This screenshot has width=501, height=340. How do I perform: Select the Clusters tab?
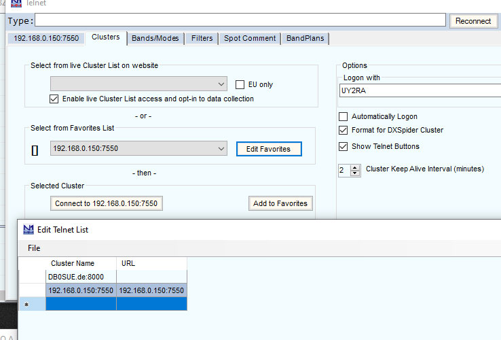(x=106, y=37)
